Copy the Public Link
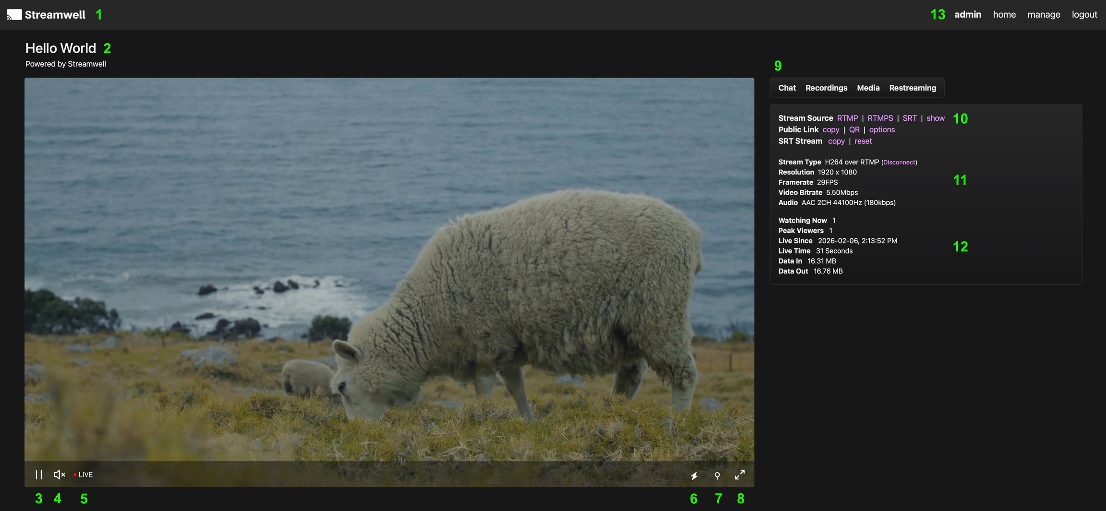This screenshot has height=511, width=1106. (x=830, y=129)
